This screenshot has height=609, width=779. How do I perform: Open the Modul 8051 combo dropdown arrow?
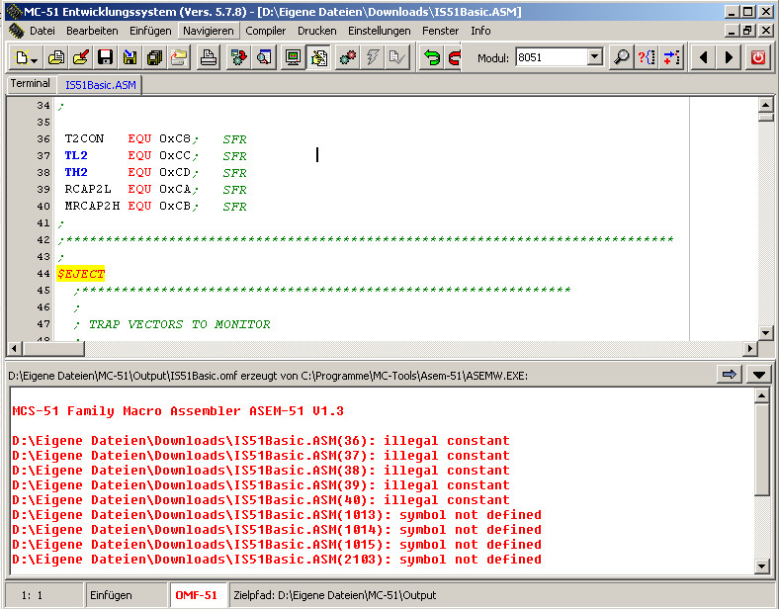tap(594, 57)
